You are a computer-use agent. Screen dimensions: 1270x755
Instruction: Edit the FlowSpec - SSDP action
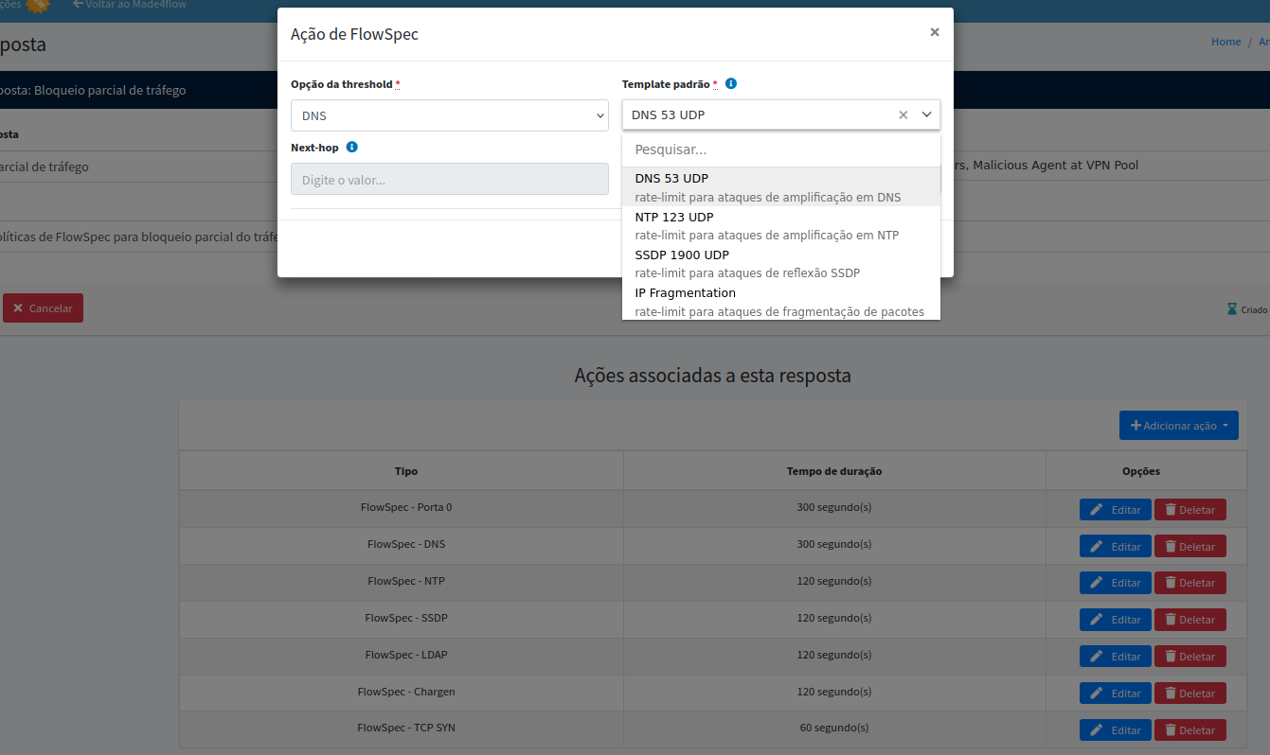1116,620
